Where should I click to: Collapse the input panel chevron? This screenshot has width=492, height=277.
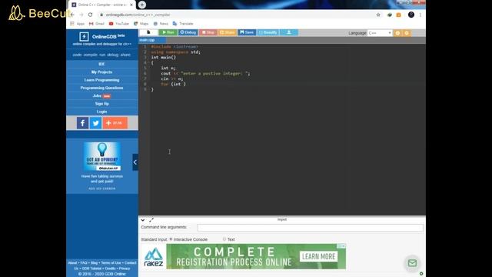143,220
